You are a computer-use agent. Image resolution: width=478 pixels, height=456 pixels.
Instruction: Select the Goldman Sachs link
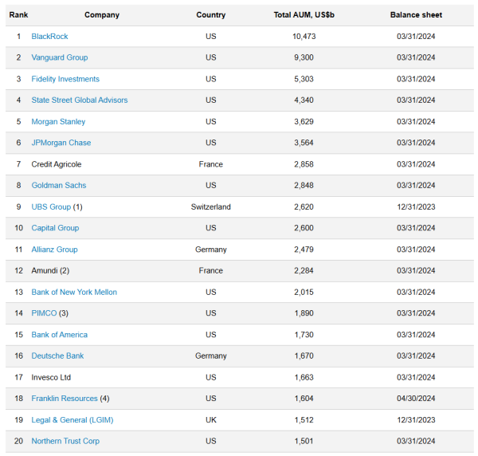coord(58,186)
